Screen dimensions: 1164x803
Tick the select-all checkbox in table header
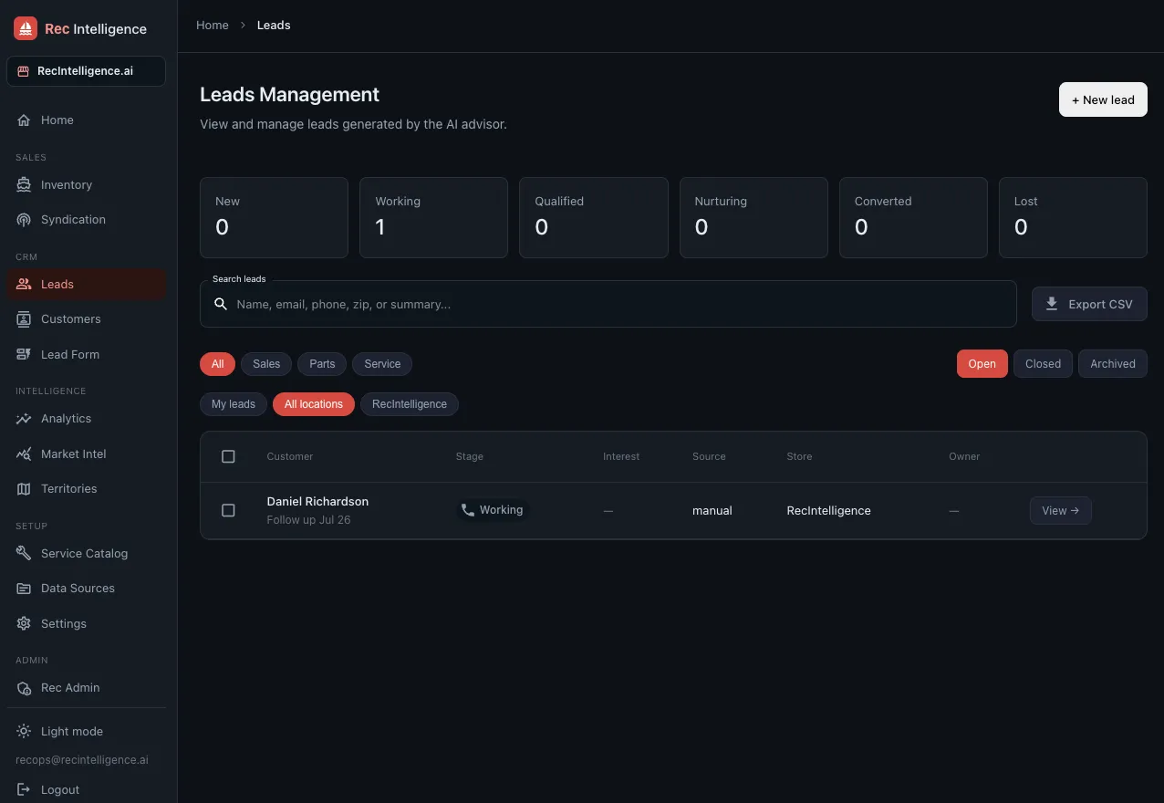click(228, 456)
